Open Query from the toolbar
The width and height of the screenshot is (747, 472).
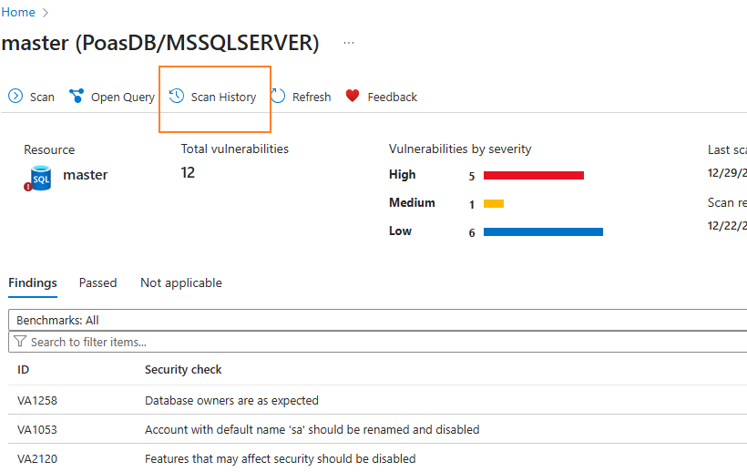point(112,97)
